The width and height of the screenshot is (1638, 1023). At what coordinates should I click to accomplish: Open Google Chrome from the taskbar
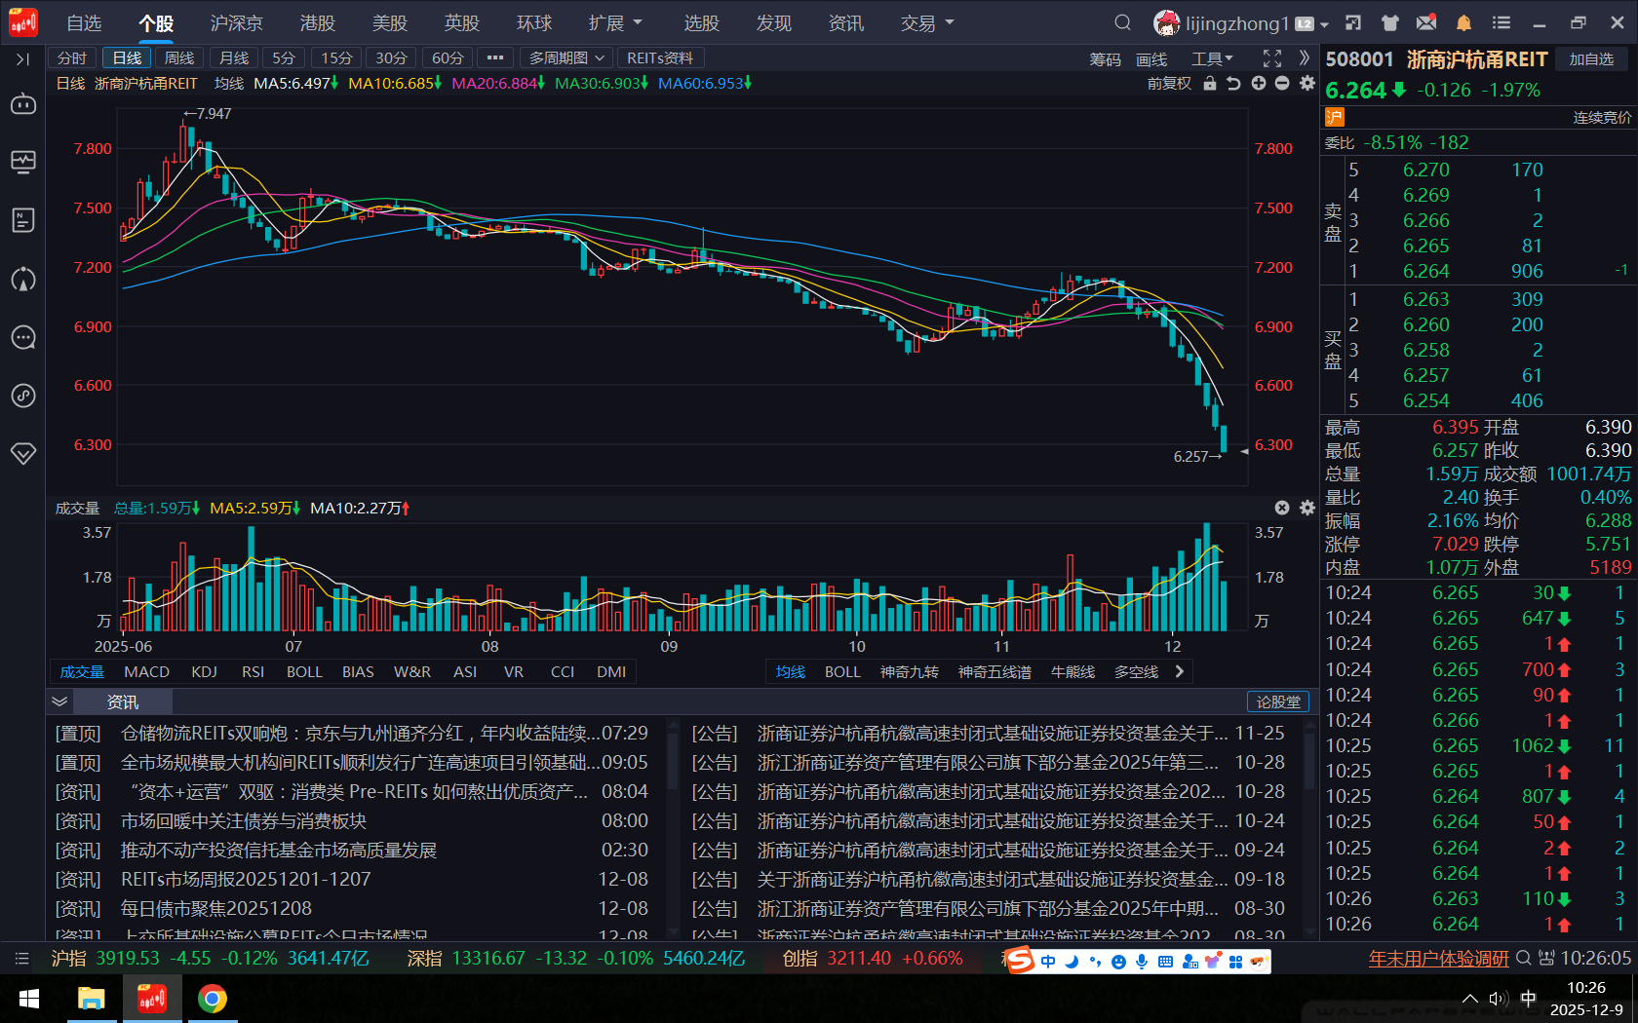(x=212, y=999)
